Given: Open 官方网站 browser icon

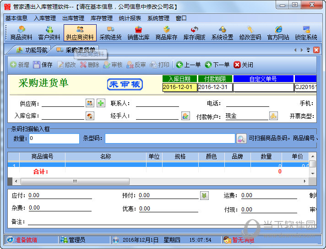Looking at the screenshot, I should (x=278, y=33).
